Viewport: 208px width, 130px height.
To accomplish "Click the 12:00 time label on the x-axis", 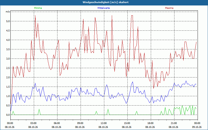I will click(104, 123).
